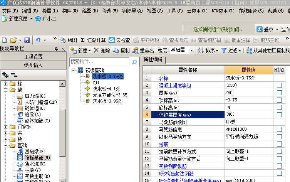290x182 pixels.
Task: Open 查找图元 find element
Action: (x=175, y=40)
